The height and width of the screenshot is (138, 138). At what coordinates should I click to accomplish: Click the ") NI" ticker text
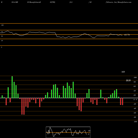pyautogui.click(x=90, y=2)
